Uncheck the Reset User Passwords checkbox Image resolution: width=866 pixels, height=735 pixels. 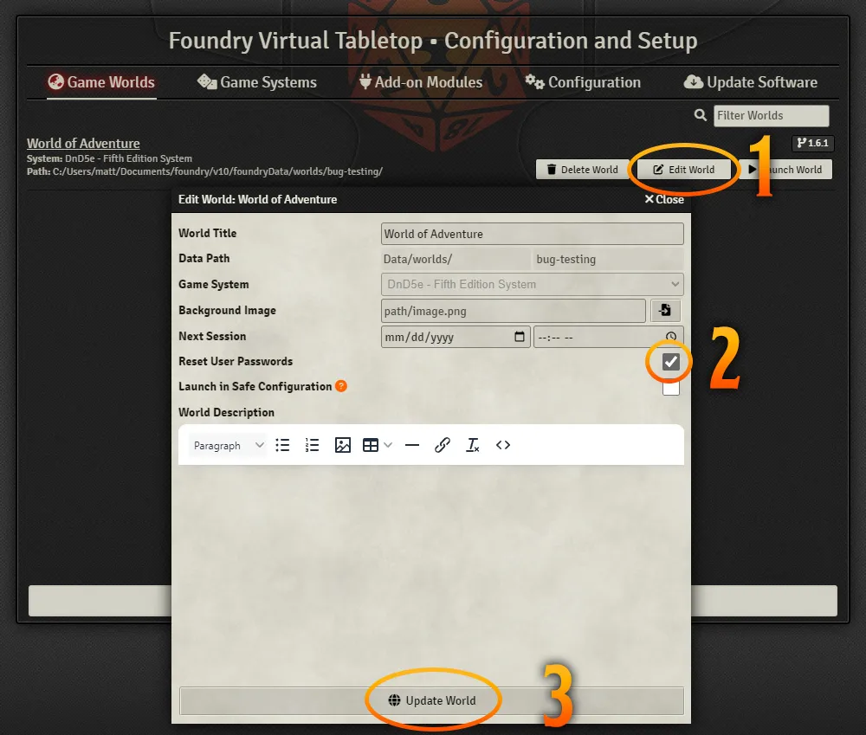click(x=670, y=362)
